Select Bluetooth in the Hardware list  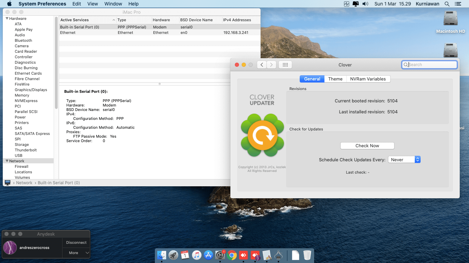click(x=23, y=40)
